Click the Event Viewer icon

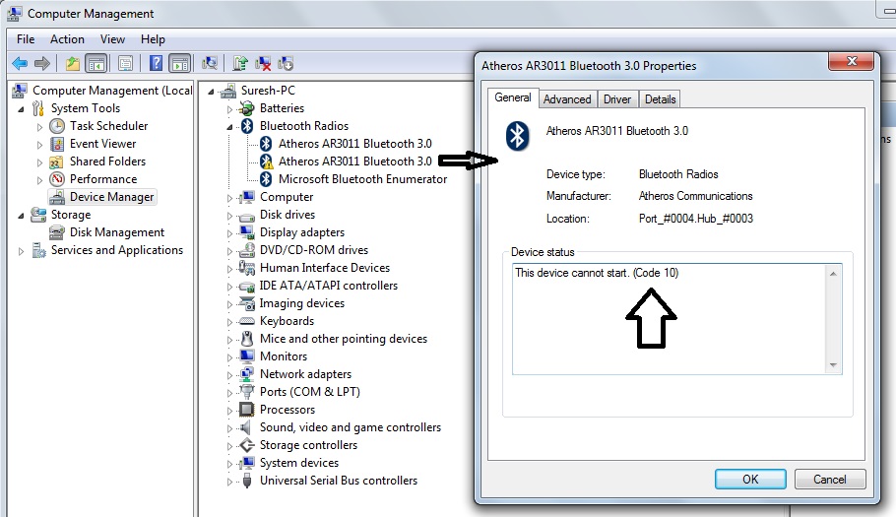click(x=57, y=144)
